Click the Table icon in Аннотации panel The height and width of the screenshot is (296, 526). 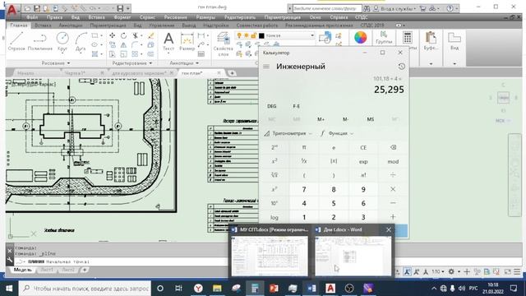pyautogui.click(x=201, y=53)
